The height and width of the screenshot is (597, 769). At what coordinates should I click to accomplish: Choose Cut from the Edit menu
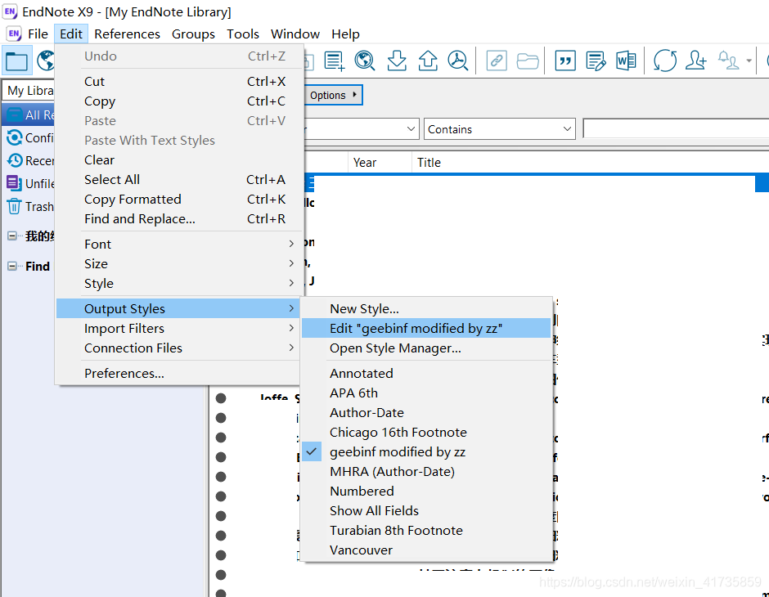178,81
